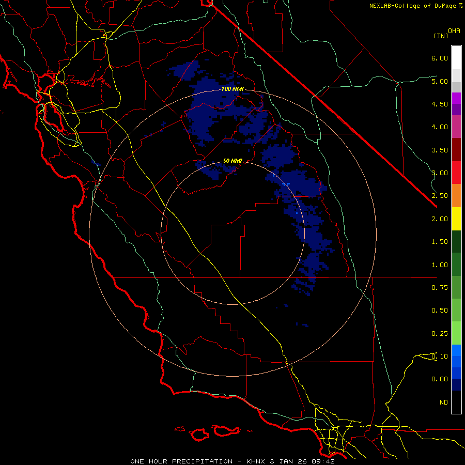Screen dimensions: 465x465
Task: Click the "6.00" scale value
Action: [x=440, y=58]
